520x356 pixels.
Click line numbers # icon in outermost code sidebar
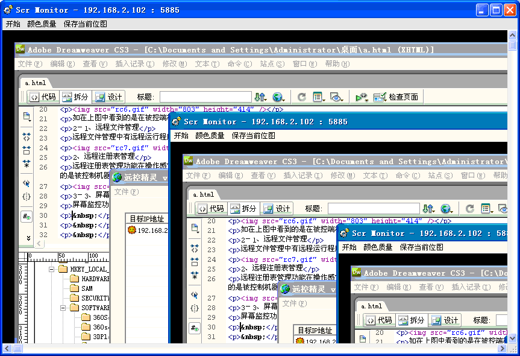coord(27,216)
